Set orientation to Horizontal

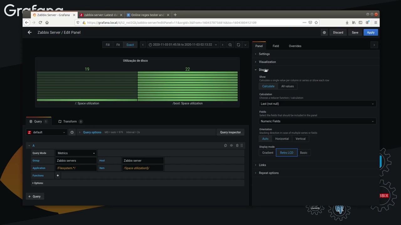pyautogui.click(x=282, y=139)
